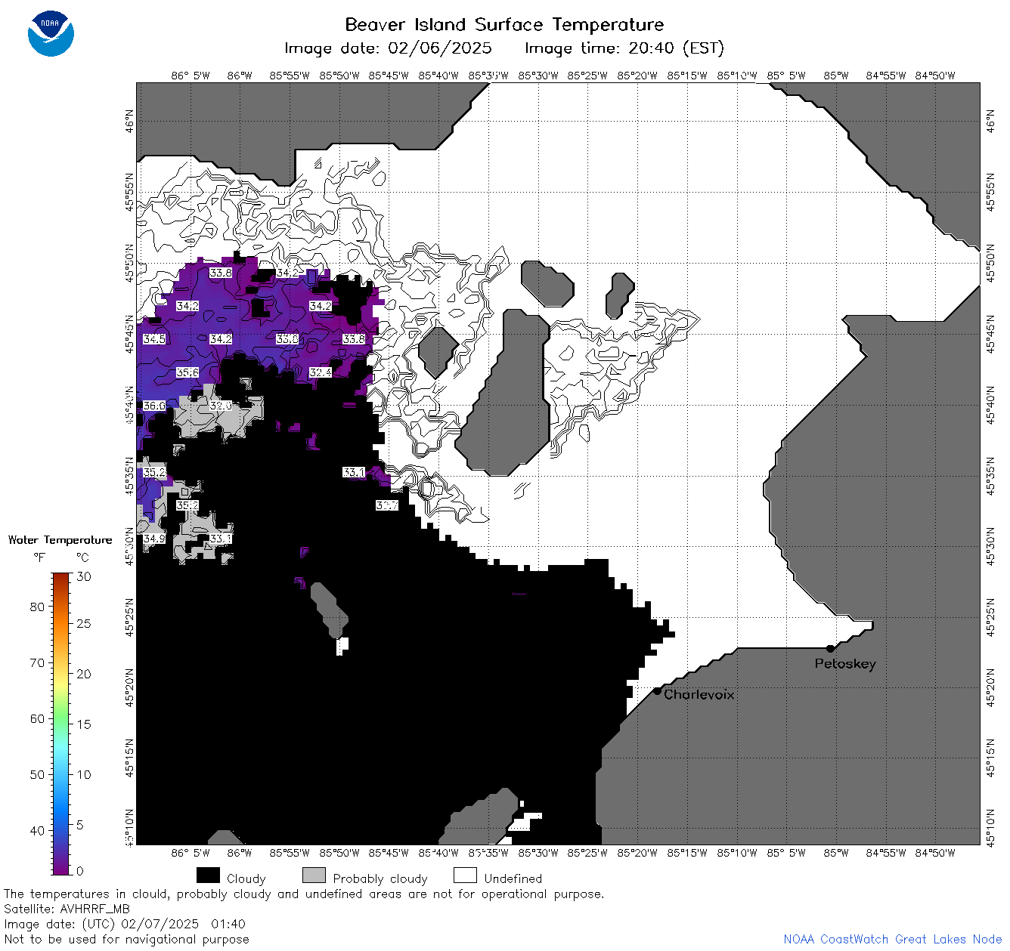1010x951 pixels.
Task: Click the 84°50'W label on the top axis
Action: pyautogui.click(x=935, y=76)
